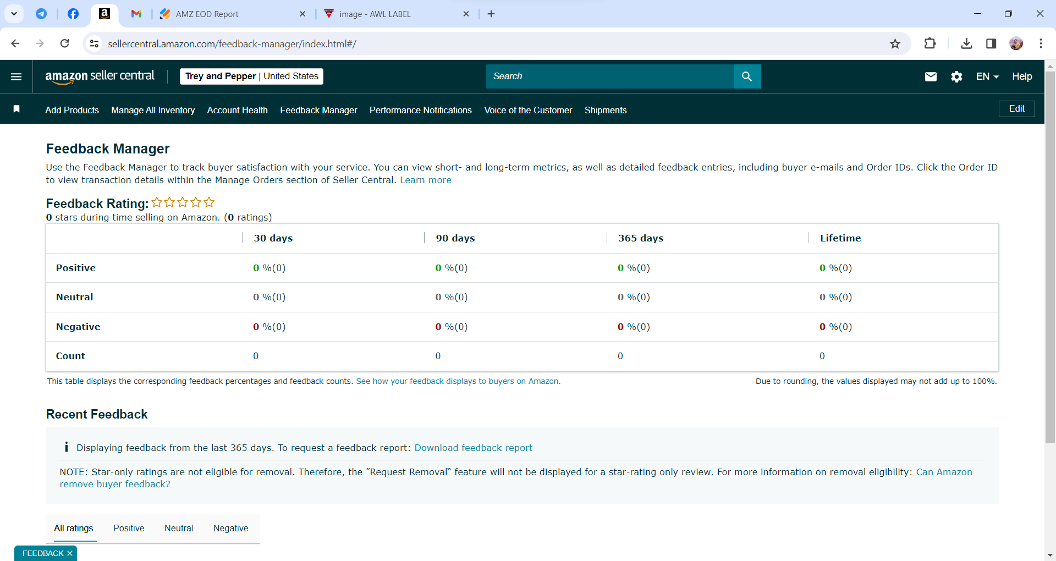The image size is (1056, 561).
Task: Click the Count row label
Action: [70, 356]
